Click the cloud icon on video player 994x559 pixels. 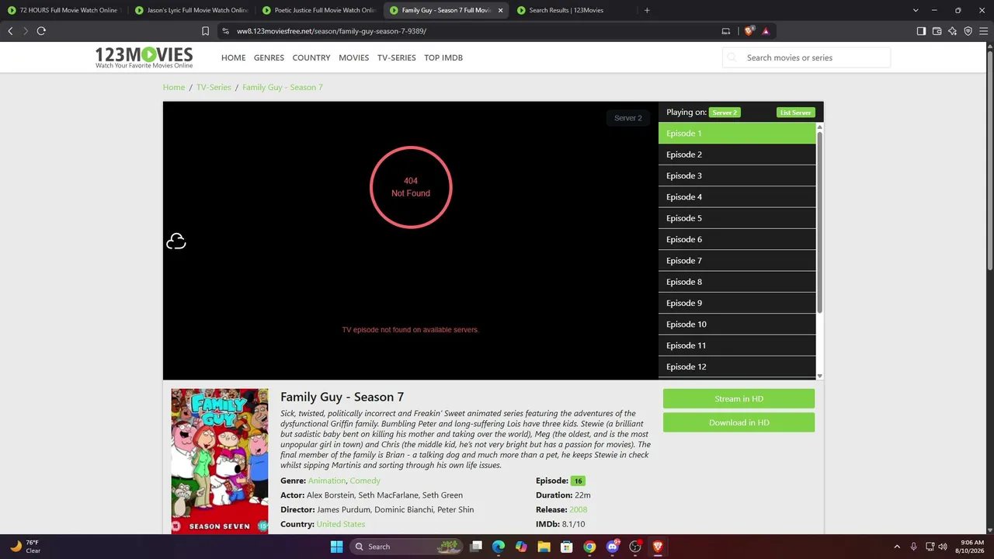tap(176, 241)
